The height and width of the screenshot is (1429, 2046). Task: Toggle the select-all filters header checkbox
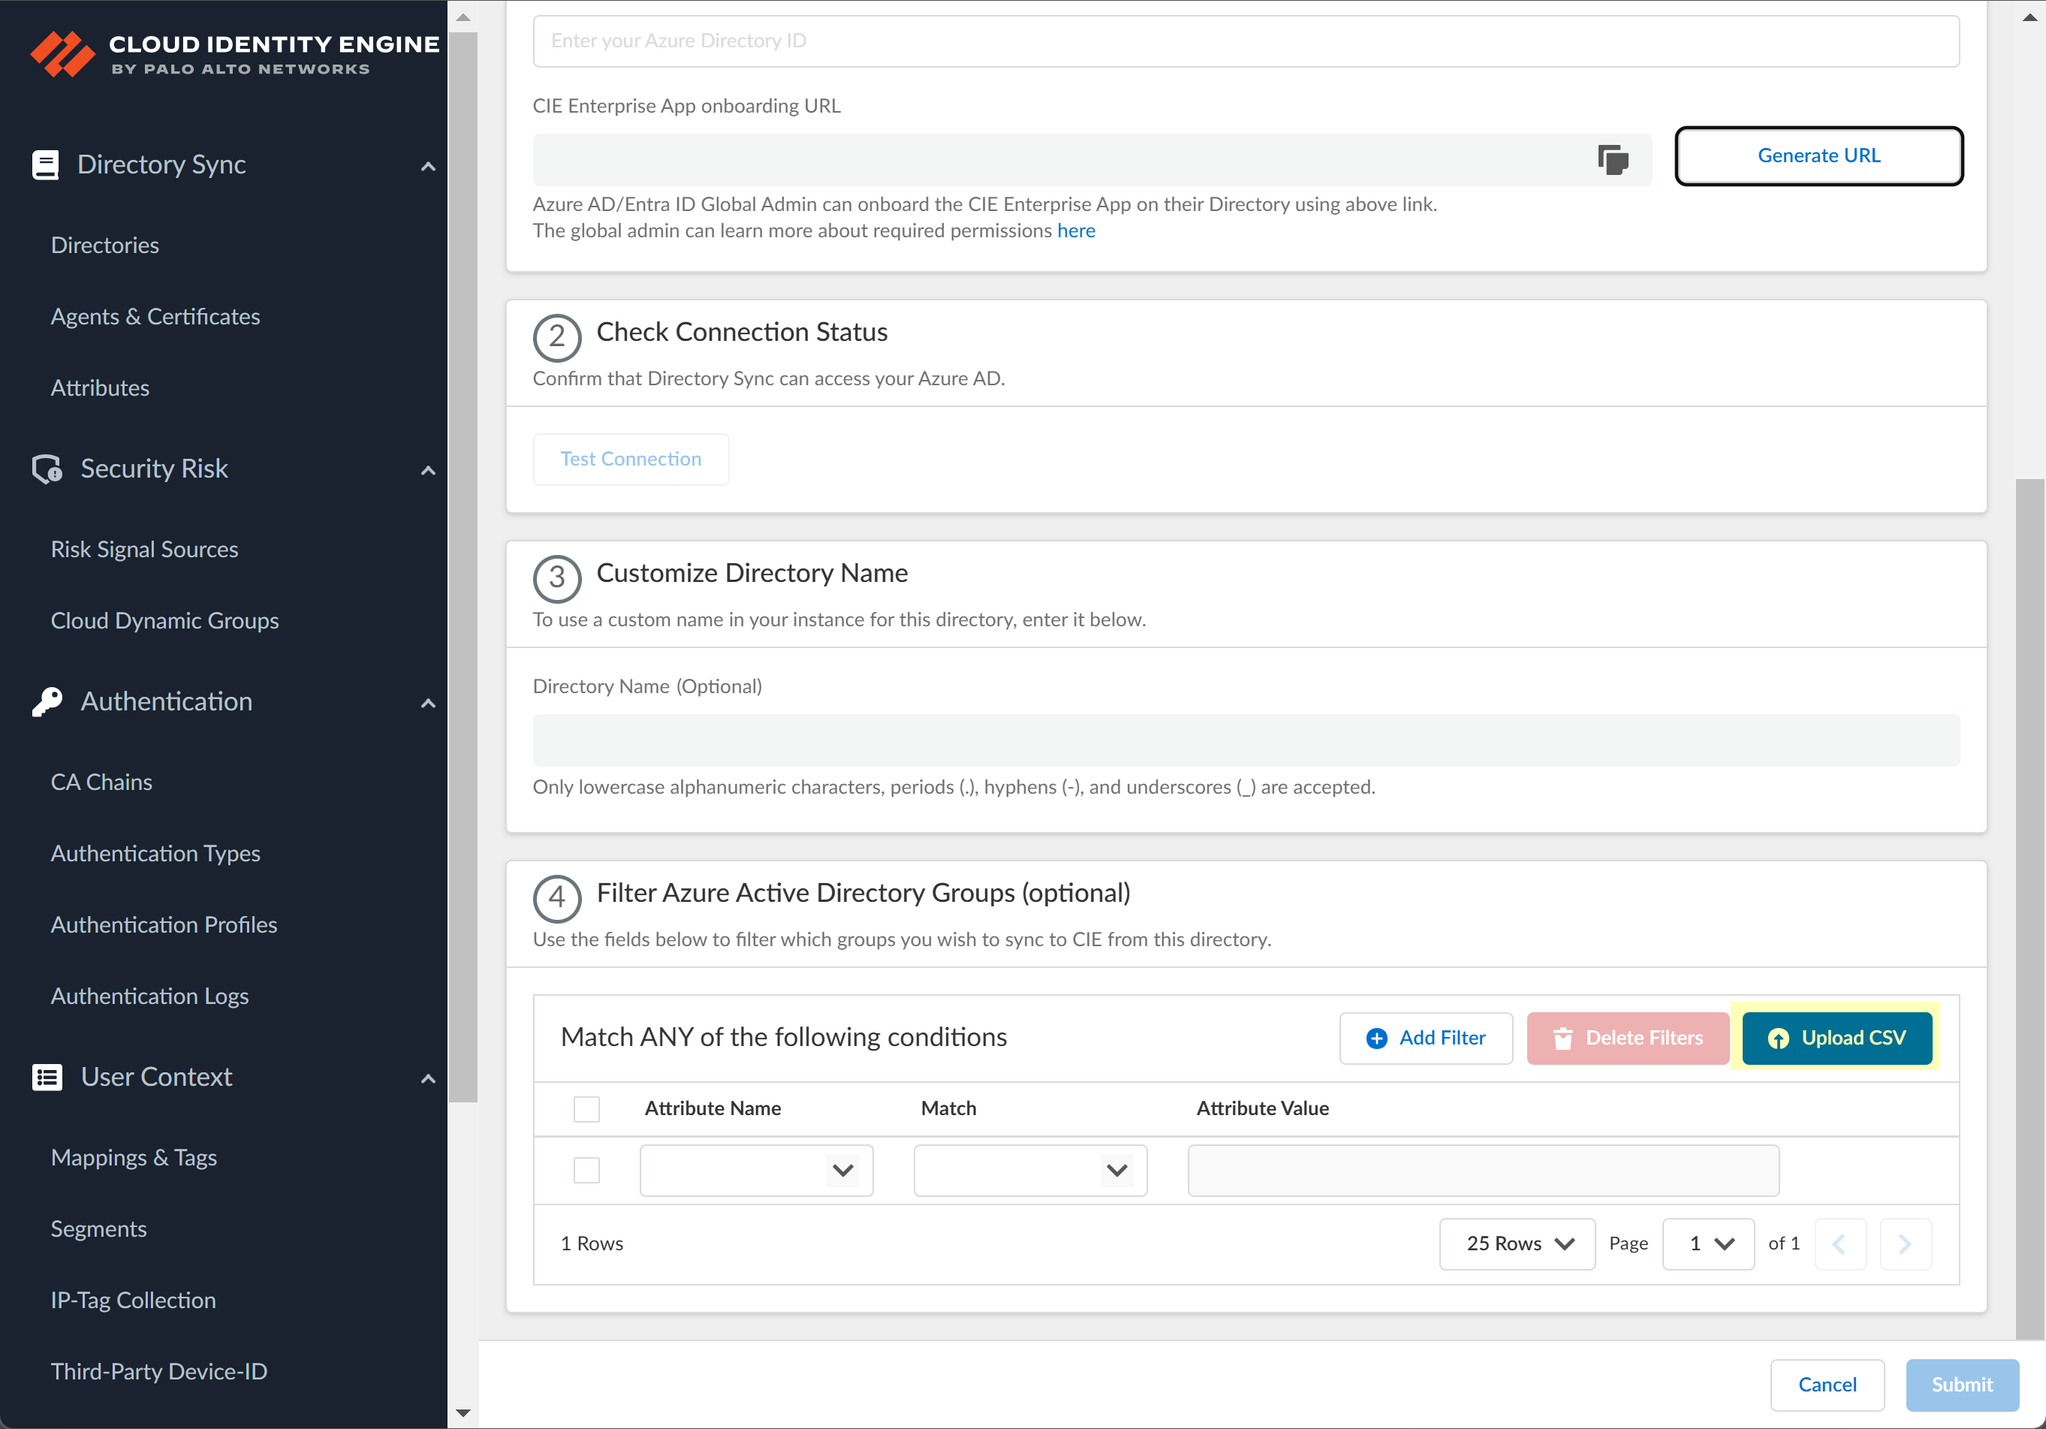586,1109
